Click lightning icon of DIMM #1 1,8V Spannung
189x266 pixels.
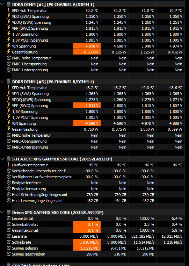click(x=8, y=34)
